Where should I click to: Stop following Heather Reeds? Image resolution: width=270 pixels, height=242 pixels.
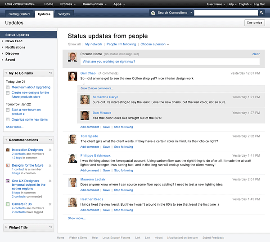coord(123,210)
